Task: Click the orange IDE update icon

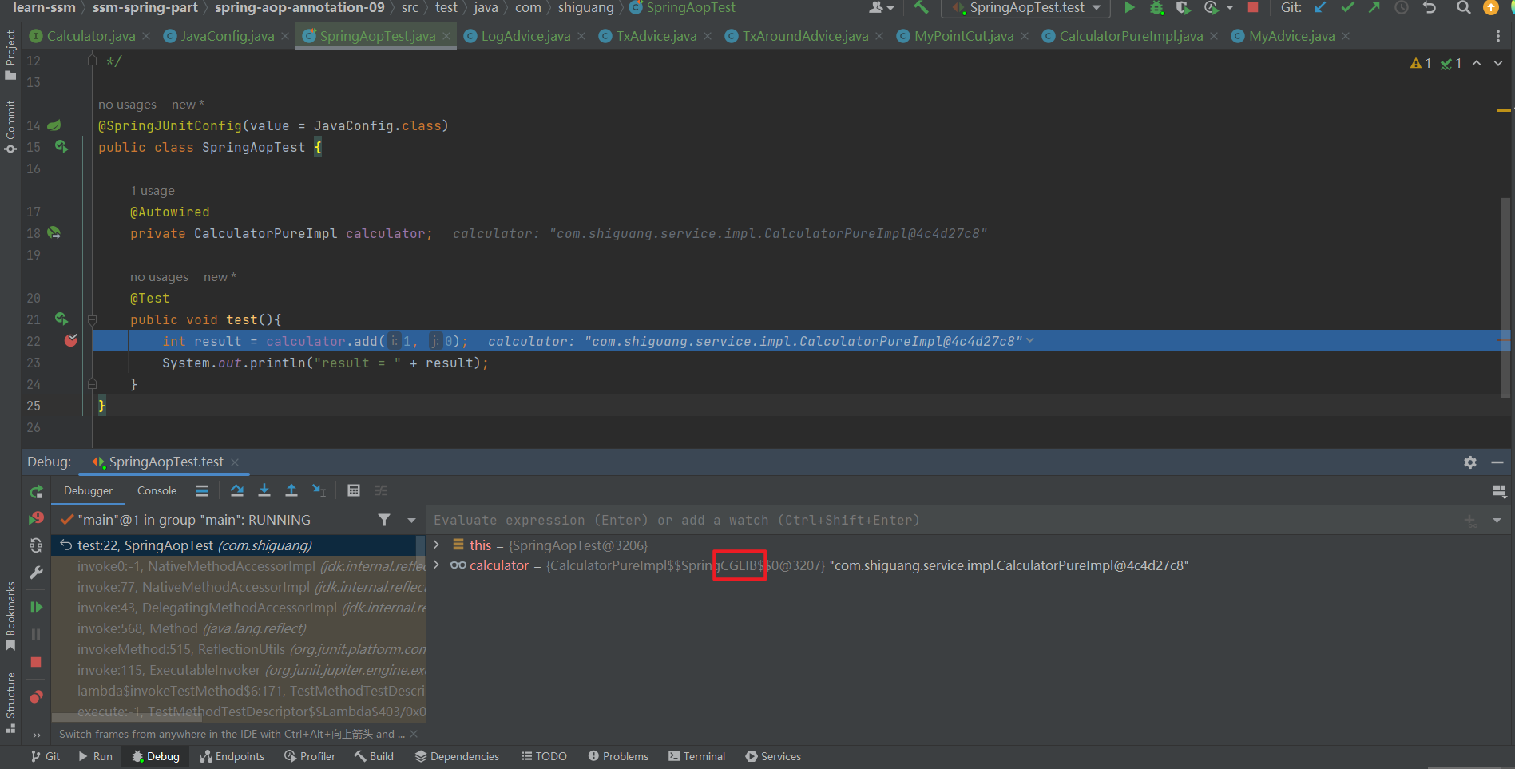Action: pyautogui.click(x=1491, y=8)
